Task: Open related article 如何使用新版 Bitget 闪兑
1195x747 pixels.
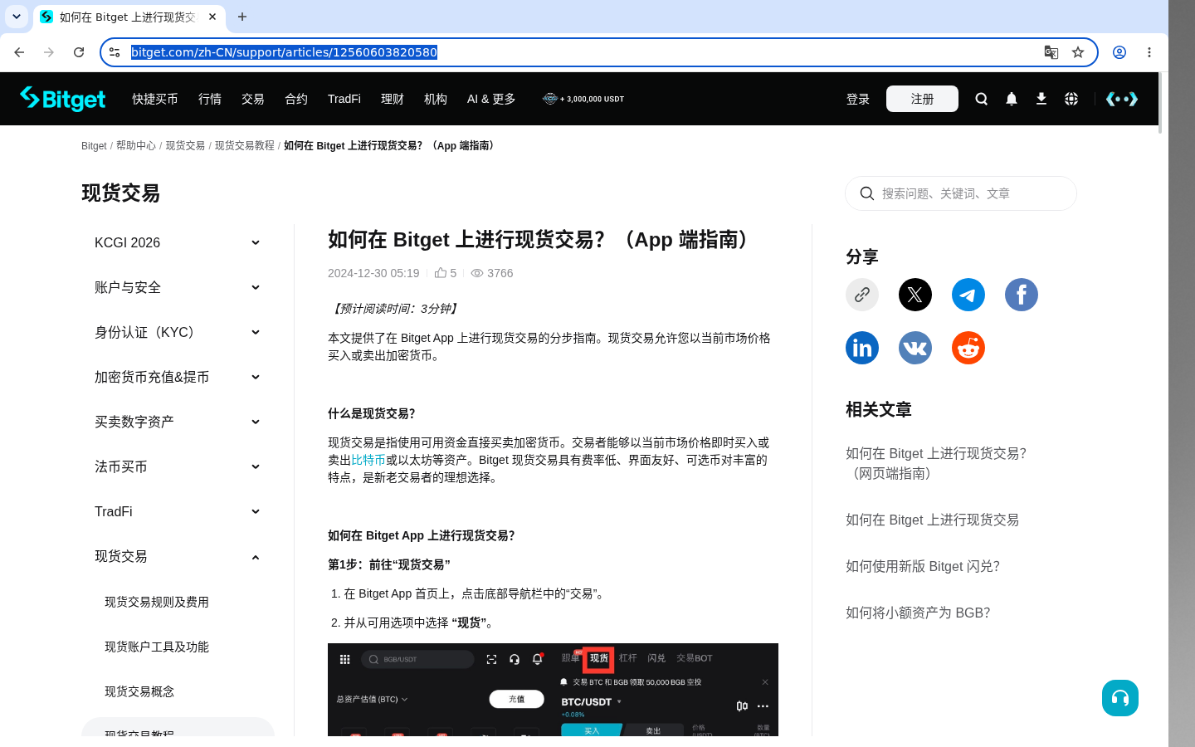Action: pyautogui.click(x=923, y=566)
